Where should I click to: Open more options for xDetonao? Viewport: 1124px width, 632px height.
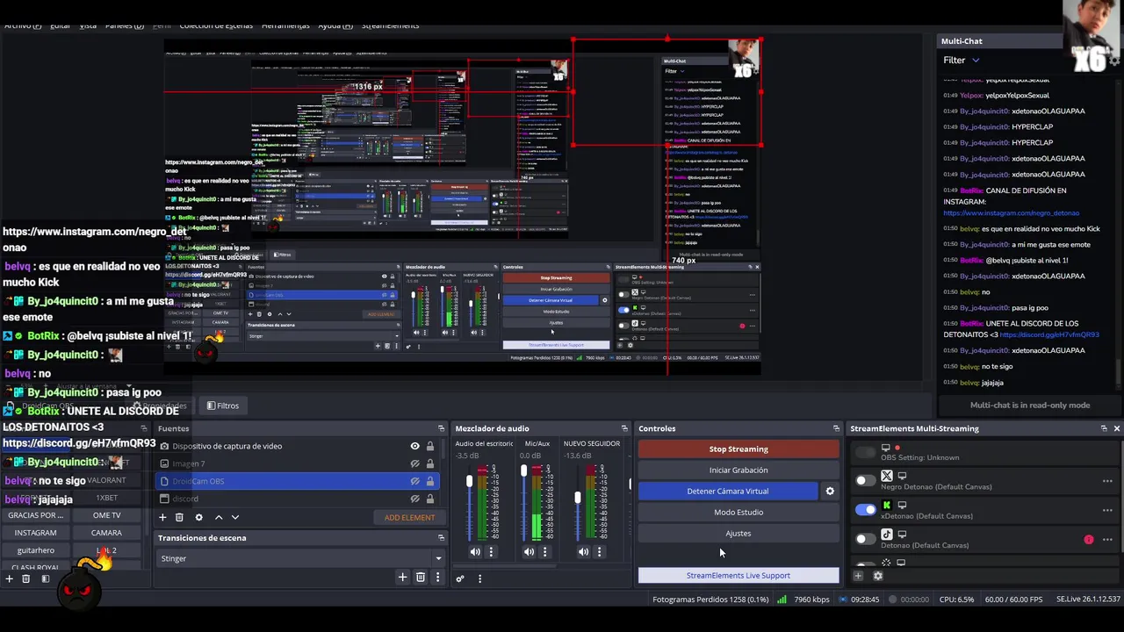[x=1107, y=510]
